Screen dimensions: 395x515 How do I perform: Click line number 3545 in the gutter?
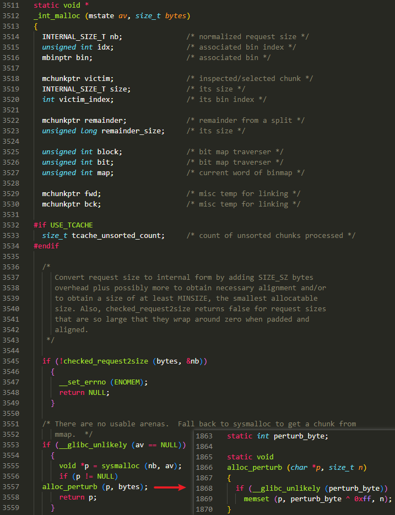point(11,361)
